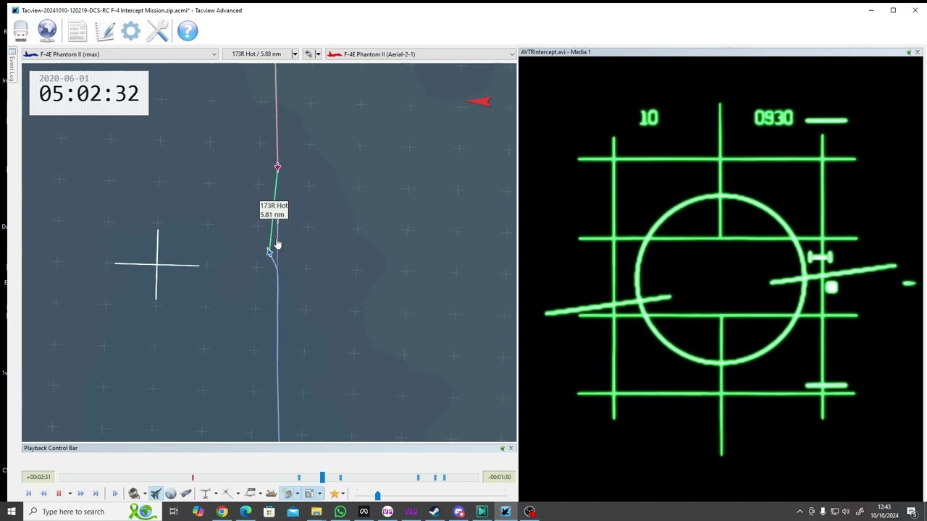Open the wrench and screwdriver tools icon
This screenshot has width=927, height=521.
(158, 30)
